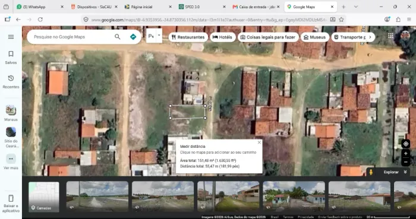Open the Privacidade footer link
Screen dimensions: 416x219
point(305,217)
